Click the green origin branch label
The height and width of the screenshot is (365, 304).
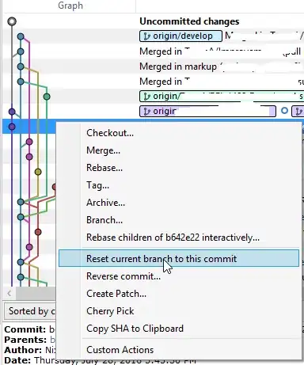(222, 97)
